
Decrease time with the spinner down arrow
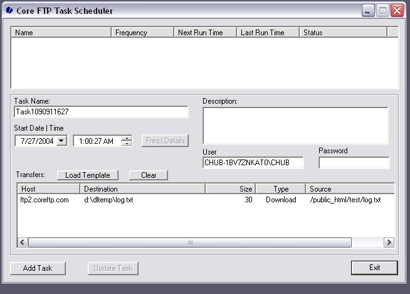127,144
